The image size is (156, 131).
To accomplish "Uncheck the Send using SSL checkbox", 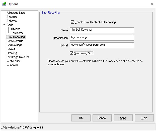I will [72, 53].
